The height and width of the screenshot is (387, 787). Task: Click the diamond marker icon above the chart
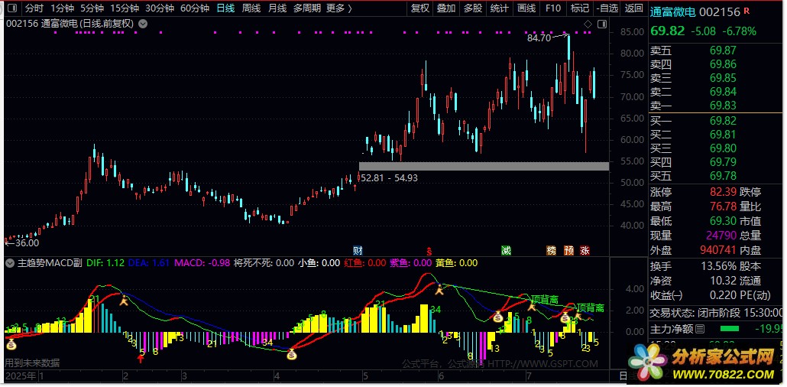[x=588, y=24]
